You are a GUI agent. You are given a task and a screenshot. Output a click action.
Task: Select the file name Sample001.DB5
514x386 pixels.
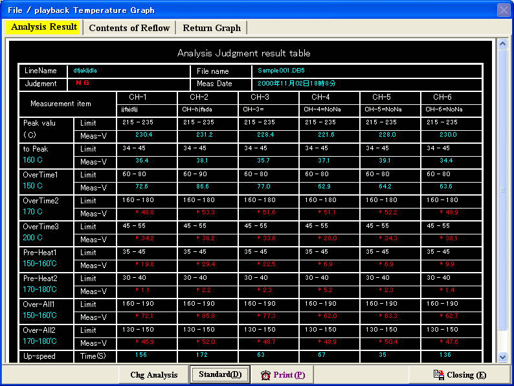click(x=281, y=71)
